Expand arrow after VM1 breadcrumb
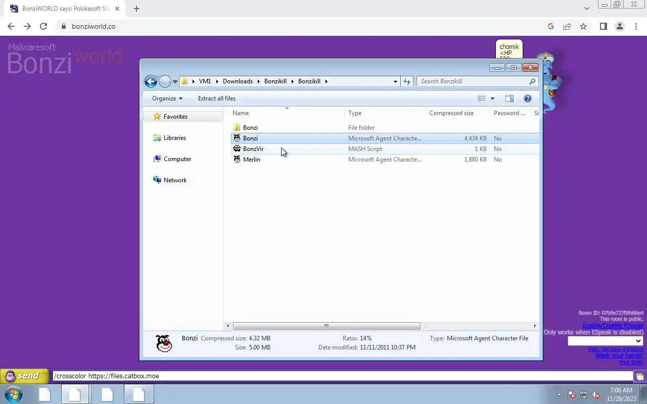Image resolution: width=647 pixels, height=404 pixels. (x=217, y=81)
